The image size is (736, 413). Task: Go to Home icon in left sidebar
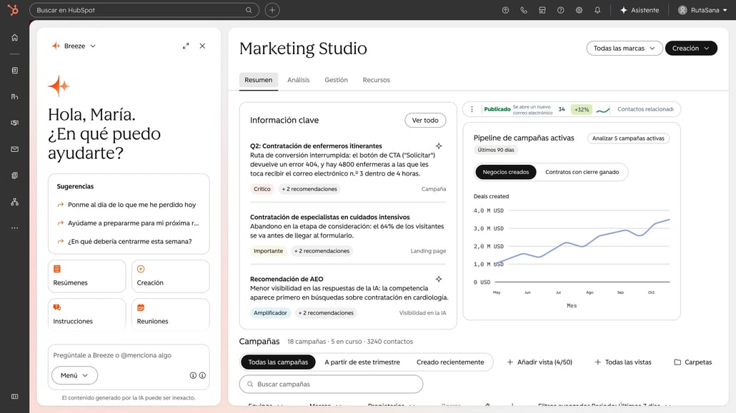click(x=14, y=38)
